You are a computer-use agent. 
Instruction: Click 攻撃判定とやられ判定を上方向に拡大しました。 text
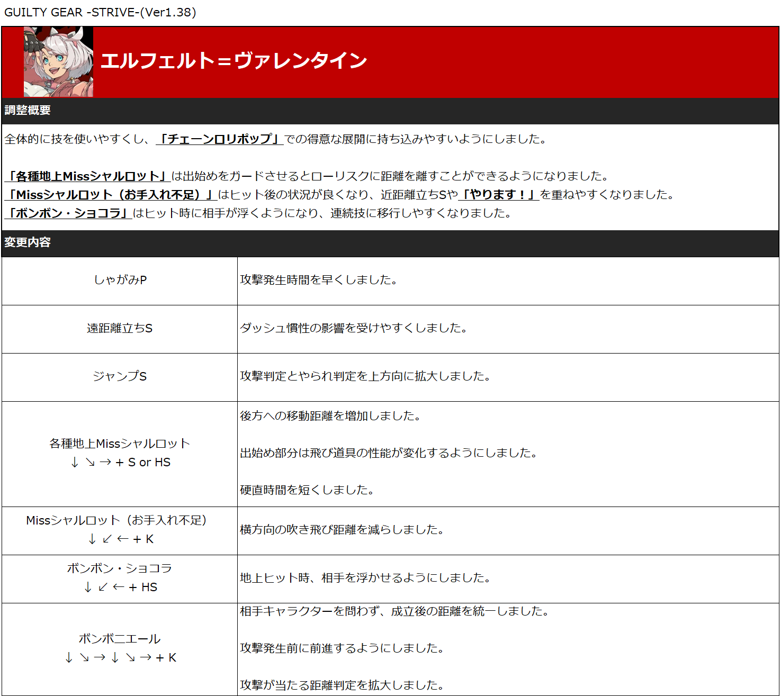pyautogui.click(x=365, y=376)
